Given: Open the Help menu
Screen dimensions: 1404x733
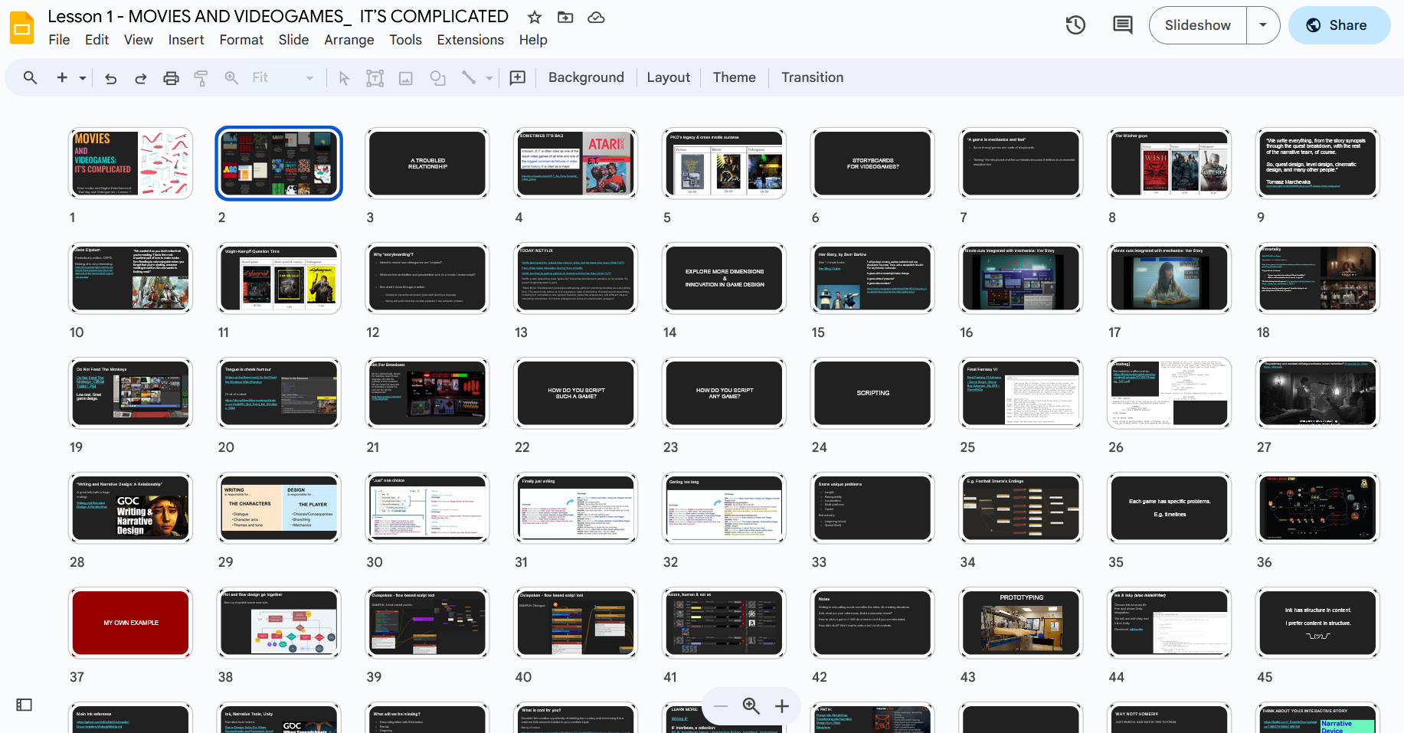Looking at the screenshot, I should pos(533,40).
